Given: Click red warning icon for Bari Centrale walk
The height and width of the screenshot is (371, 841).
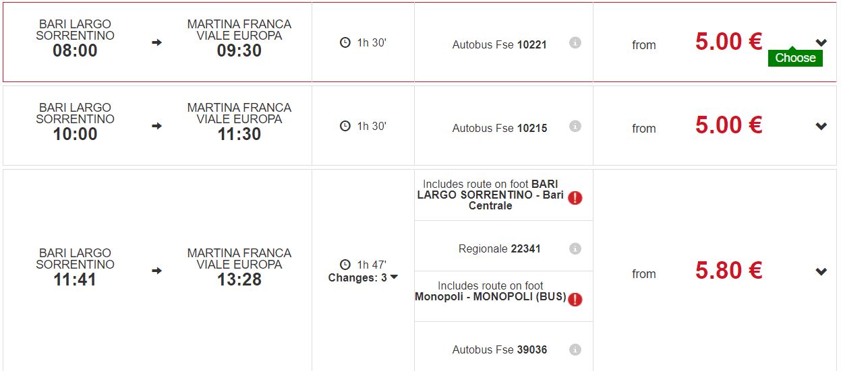Looking at the screenshot, I should coord(575,198).
